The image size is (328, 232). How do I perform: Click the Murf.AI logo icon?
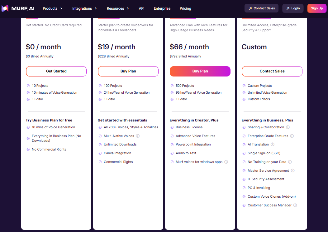(5, 8)
